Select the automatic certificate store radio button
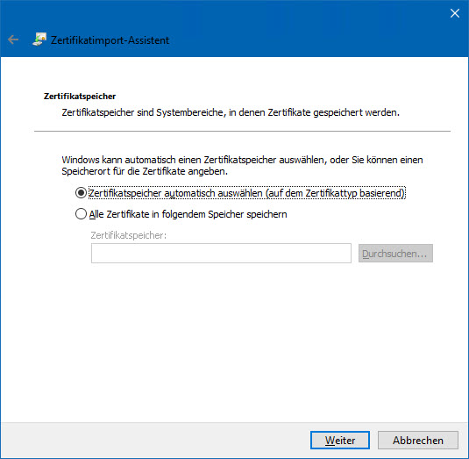Image resolution: width=469 pixels, height=459 pixels. [x=81, y=193]
